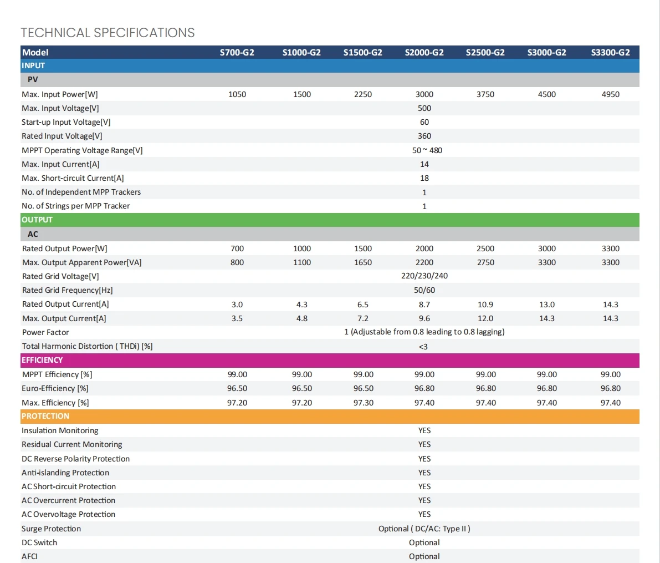Click the 2750 apparent power value
The width and height of the screenshot is (660, 563).
485,262
